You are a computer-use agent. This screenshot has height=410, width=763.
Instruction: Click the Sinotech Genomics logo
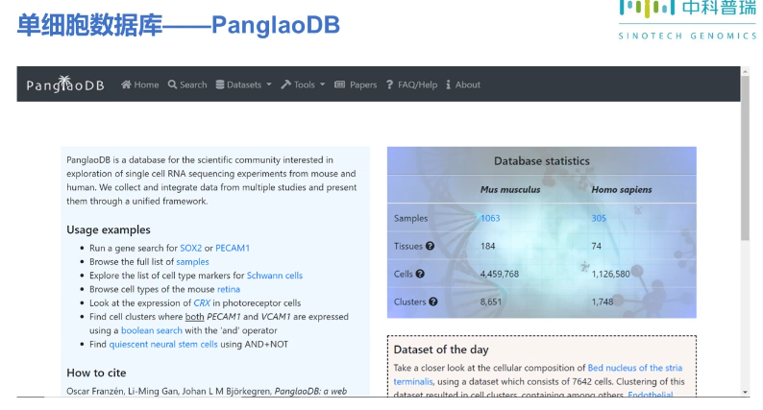pos(688,19)
